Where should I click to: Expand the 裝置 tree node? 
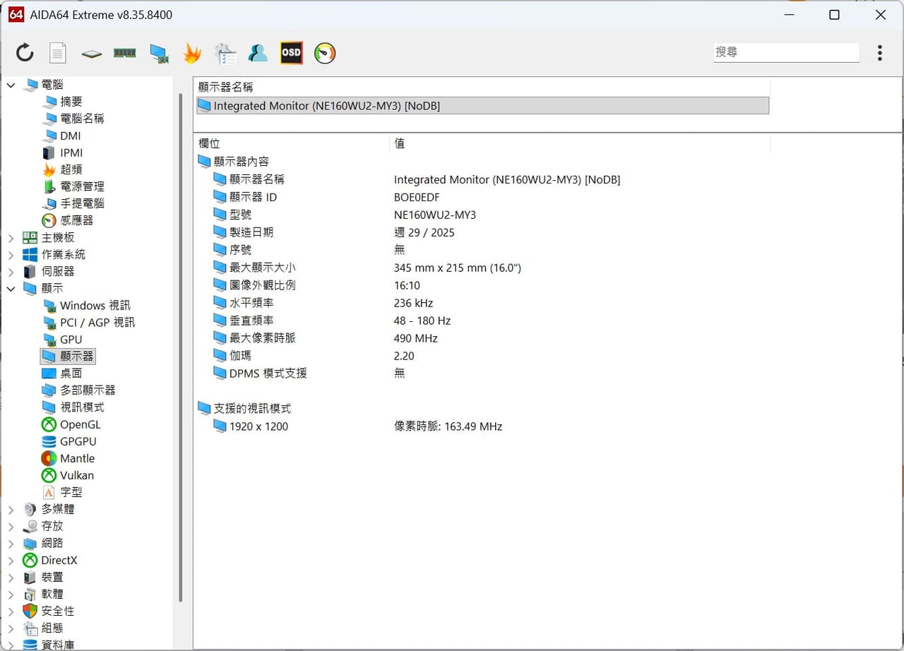pyautogui.click(x=11, y=578)
